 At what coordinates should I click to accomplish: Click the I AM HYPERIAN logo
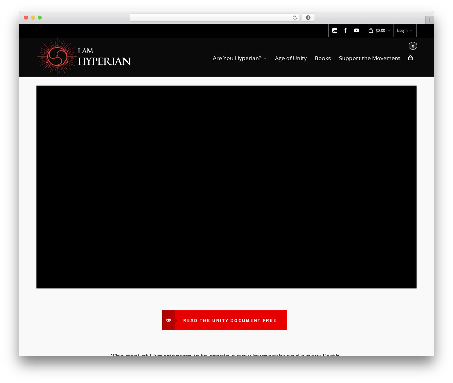[84, 57]
